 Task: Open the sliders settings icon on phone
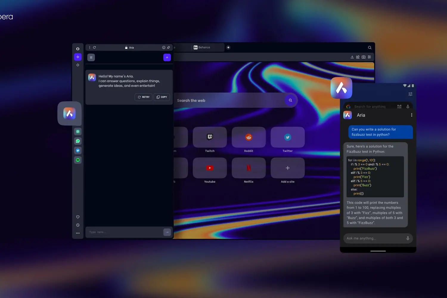[410, 94]
